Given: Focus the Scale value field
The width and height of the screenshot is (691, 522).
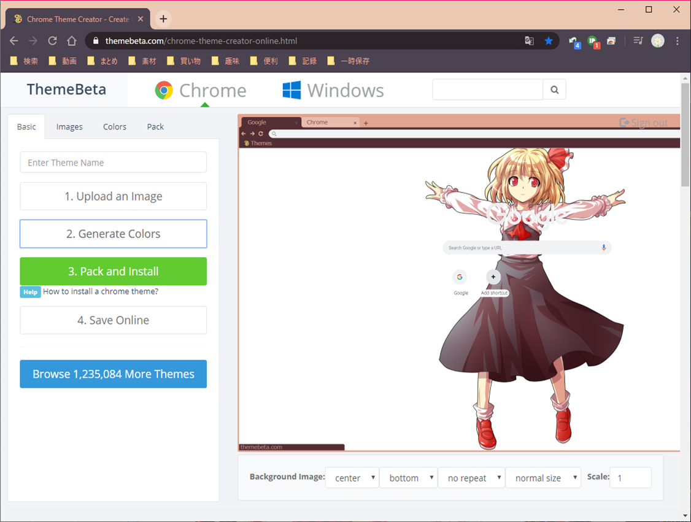Looking at the screenshot, I should (x=631, y=477).
